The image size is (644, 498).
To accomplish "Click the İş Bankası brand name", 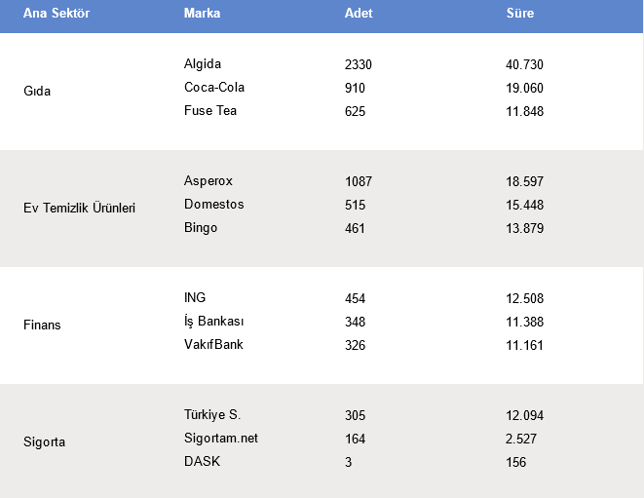I will 214,322.
